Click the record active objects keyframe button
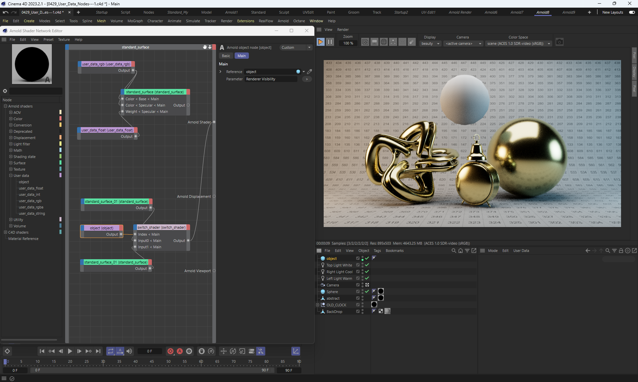638x382 pixels. (x=170, y=351)
